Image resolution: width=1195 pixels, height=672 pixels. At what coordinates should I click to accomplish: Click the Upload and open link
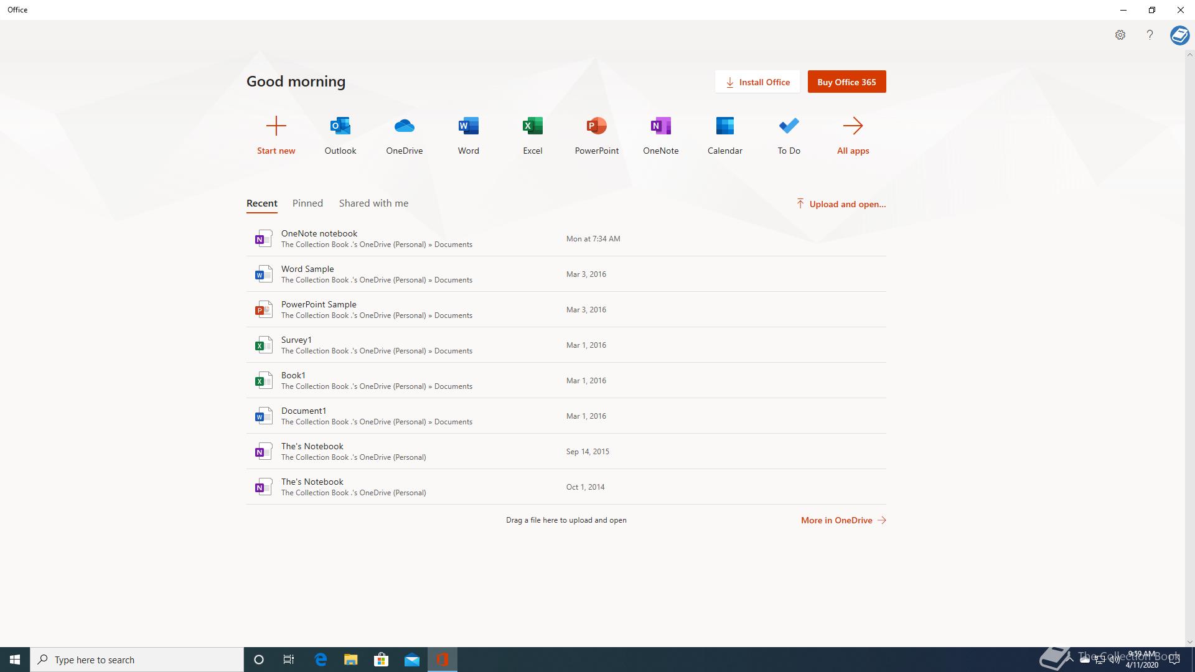pos(841,204)
